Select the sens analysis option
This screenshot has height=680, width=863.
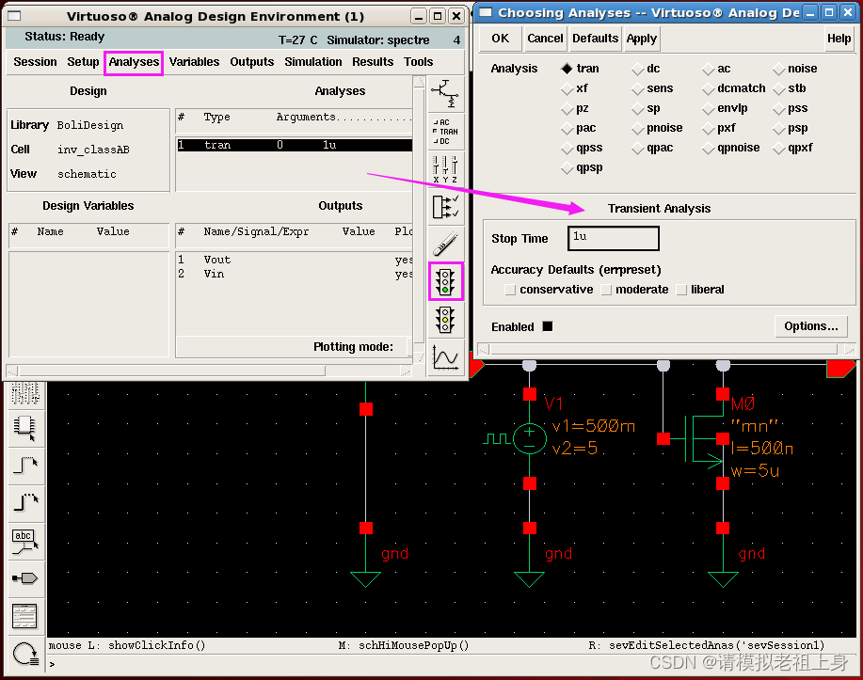[x=637, y=88]
